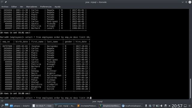Open the battery status tray icon
Viewport: 192px width, 108px height.
pyautogui.click(x=158, y=106)
